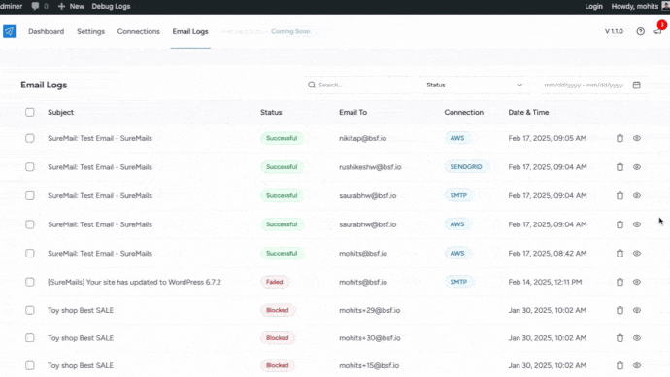Open the notifications megaphone icon with red badge
670x377 pixels.
[658, 30]
